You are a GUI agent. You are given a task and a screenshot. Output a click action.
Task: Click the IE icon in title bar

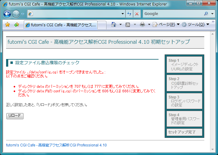pyautogui.click(x=5, y=4)
